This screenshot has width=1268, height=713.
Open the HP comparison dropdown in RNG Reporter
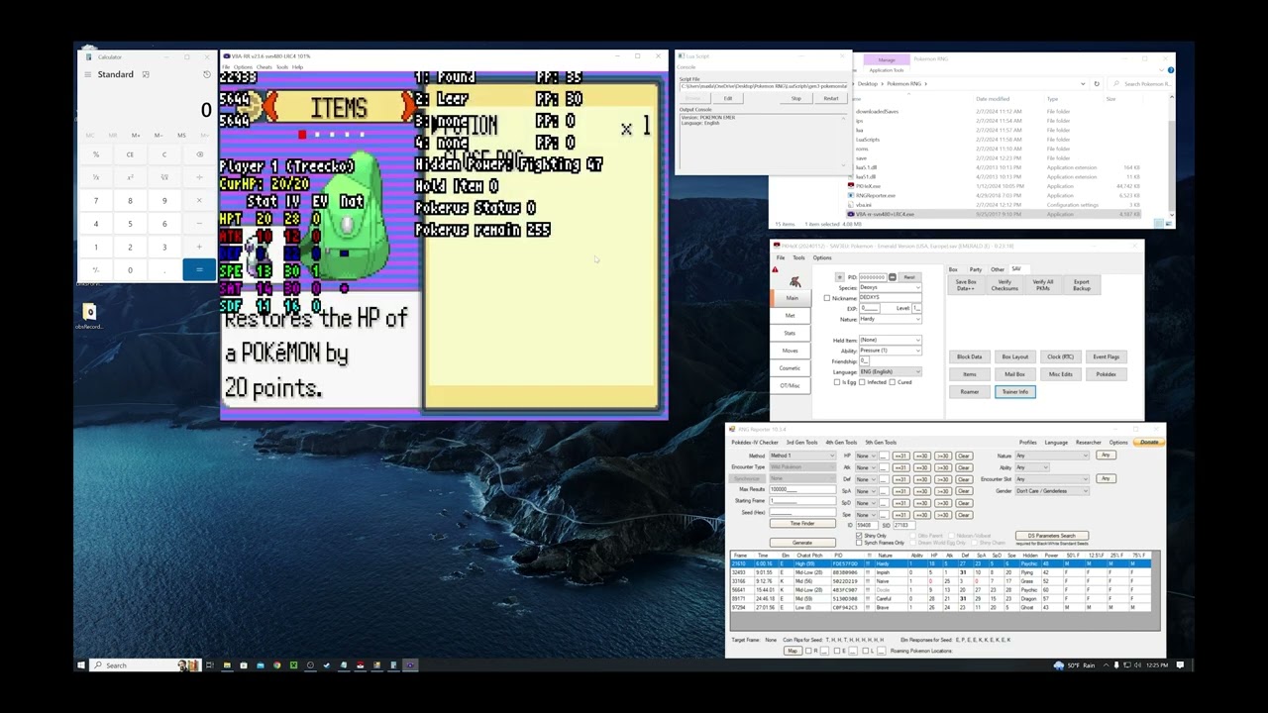[x=866, y=456]
